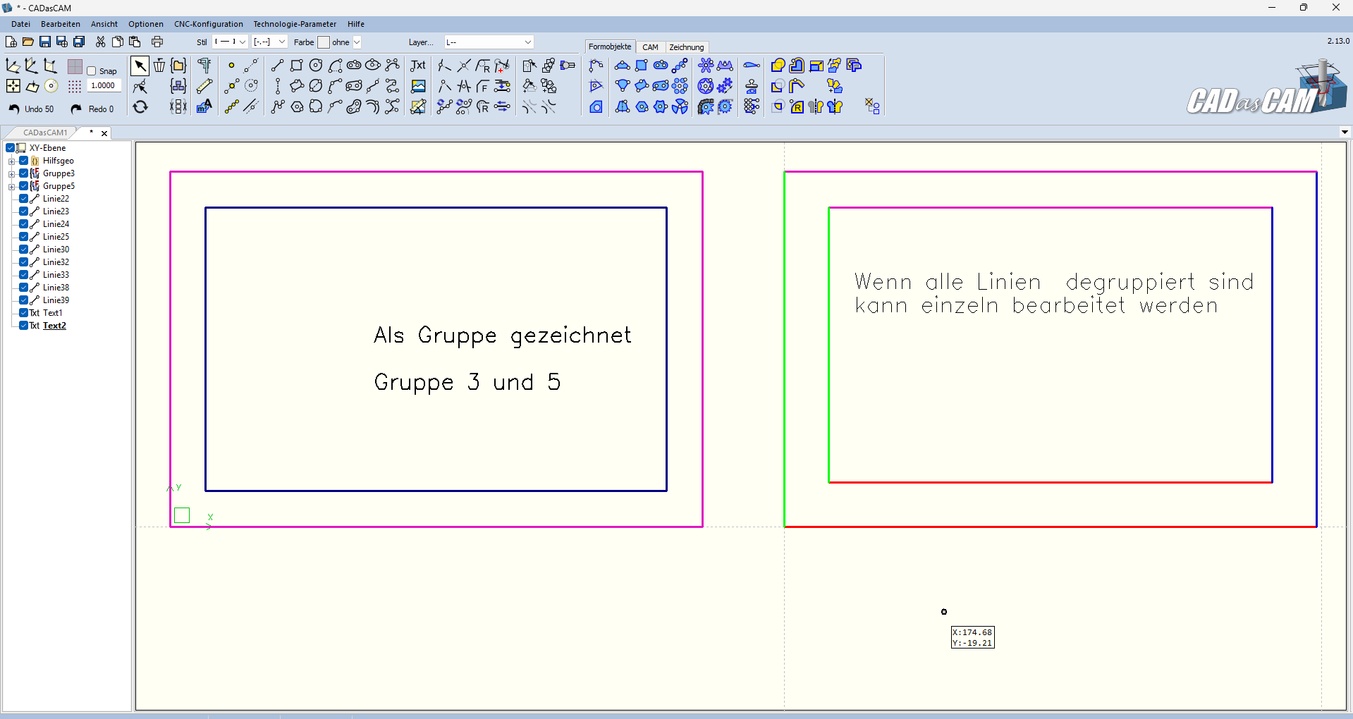The image size is (1353, 719).
Task: Click the print icon in toolbar
Action: [157, 42]
